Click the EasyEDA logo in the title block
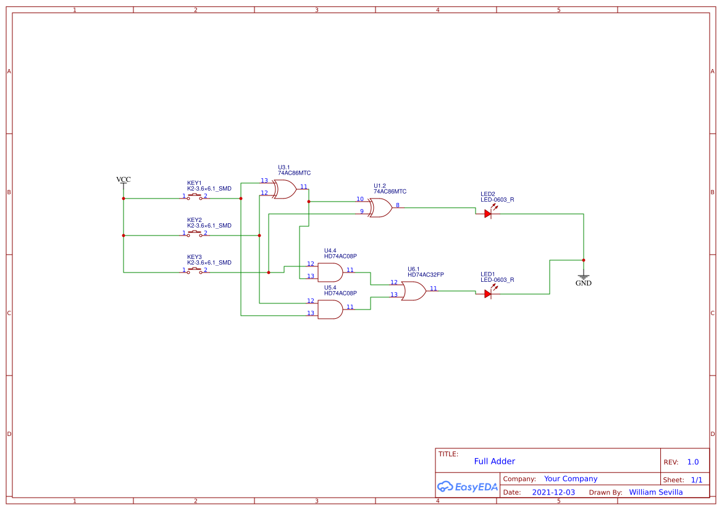Image resolution: width=722 pixels, height=510 pixels. [466, 487]
